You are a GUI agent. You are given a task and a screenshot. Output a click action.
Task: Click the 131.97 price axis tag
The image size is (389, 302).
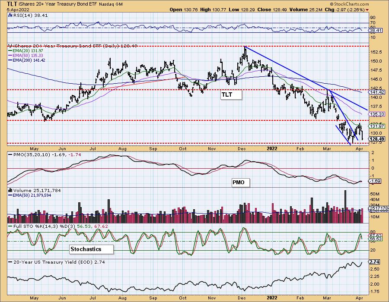(x=377, y=126)
